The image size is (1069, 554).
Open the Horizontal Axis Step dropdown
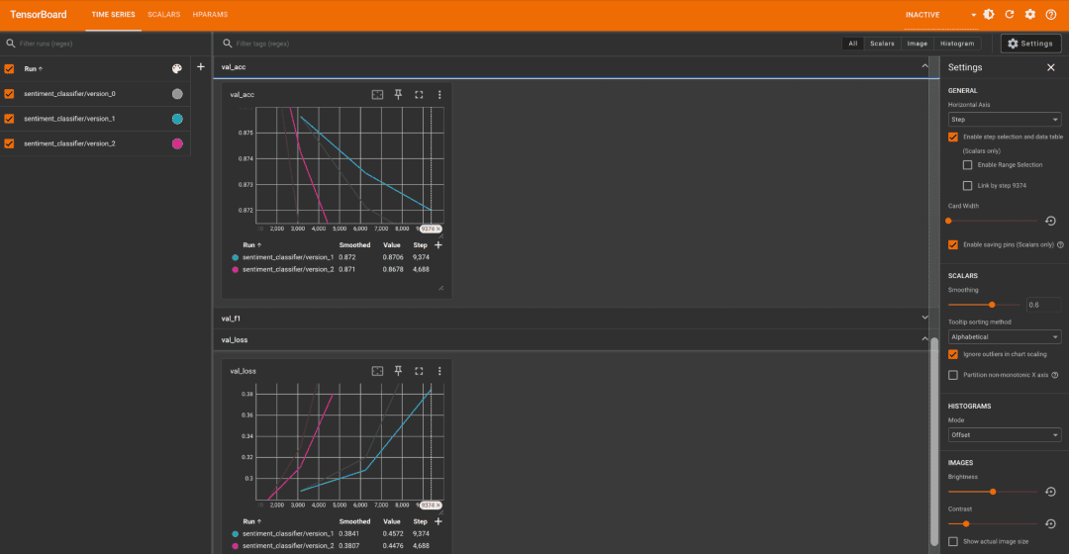coord(1005,120)
